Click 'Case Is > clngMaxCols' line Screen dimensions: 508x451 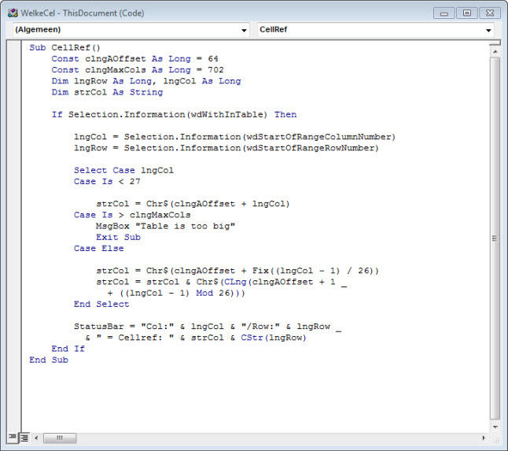pos(132,215)
